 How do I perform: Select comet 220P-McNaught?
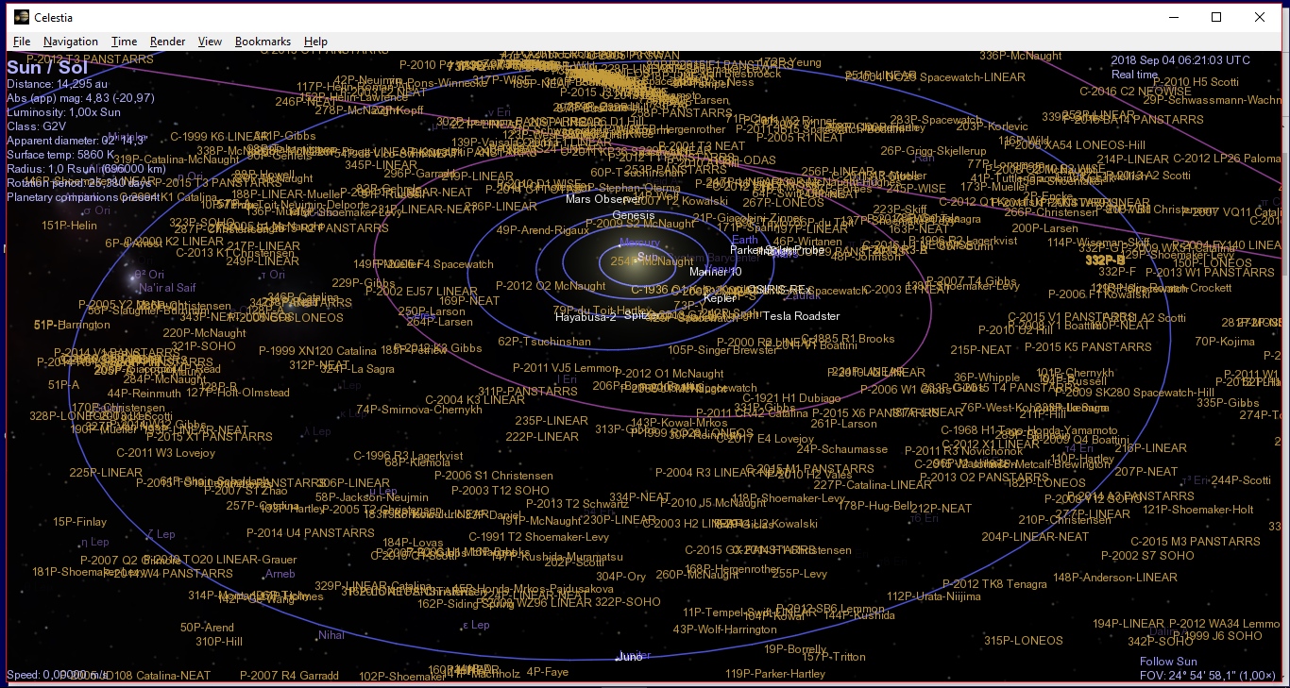(x=204, y=333)
